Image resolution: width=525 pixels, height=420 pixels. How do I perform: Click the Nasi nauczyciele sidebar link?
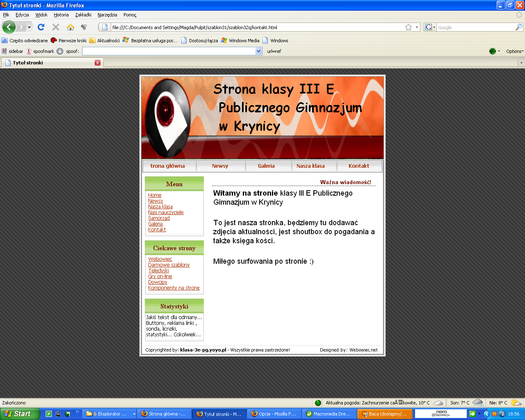[x=166, y=212]
